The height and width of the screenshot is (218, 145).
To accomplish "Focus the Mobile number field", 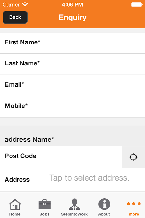I will coord(73,107).
